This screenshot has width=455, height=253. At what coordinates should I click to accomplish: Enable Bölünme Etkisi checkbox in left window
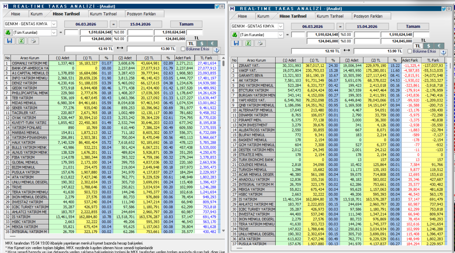tap(183, 49)
